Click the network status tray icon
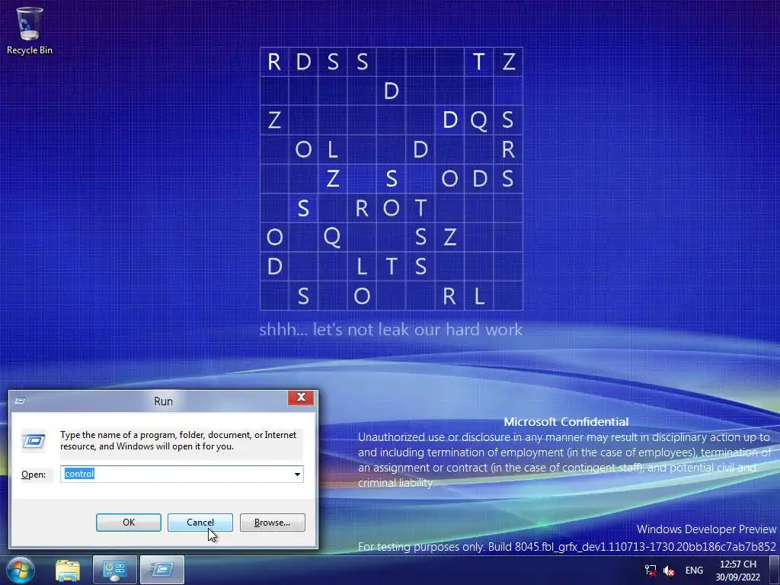This screenshot has height=585, width=780. 651,571
